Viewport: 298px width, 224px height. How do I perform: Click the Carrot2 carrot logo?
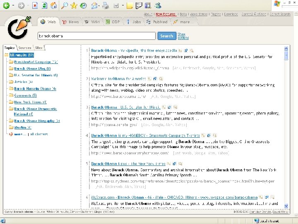click(x=19, y=27)
